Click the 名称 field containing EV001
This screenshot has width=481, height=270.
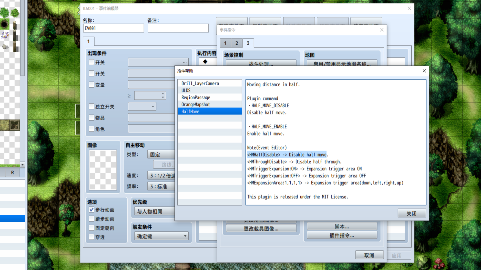[x=113, y=28]
